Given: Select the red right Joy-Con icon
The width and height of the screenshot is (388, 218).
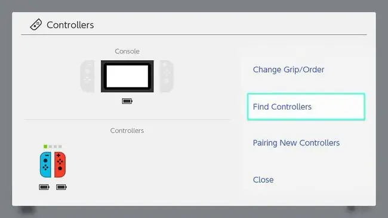Looking at the screenshot, I should point(60,164).
